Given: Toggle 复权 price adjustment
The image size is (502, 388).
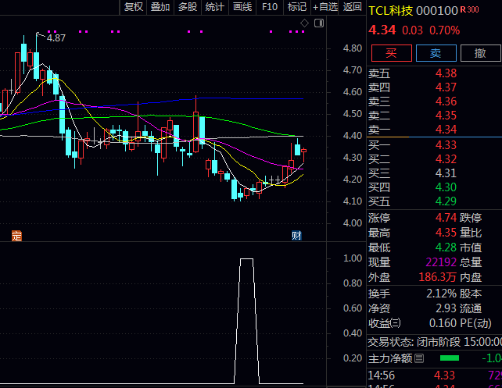Looking at the screenshot, I should [x=134, y=7].
